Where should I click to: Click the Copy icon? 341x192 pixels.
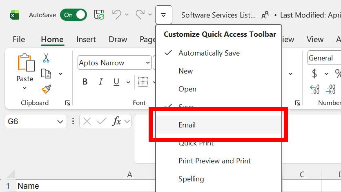coord(46,74)
